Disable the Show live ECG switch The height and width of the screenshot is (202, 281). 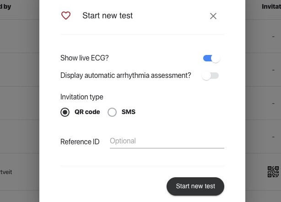pos(211,58)
